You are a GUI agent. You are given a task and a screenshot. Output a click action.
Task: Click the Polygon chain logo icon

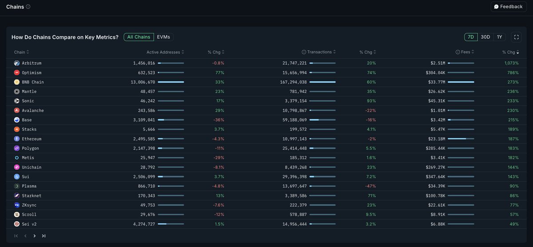(17, 148)
